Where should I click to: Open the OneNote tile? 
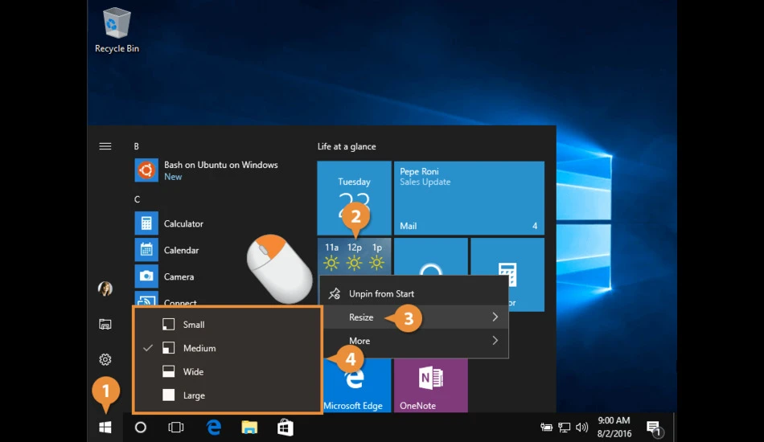click(x=431, y=386)
